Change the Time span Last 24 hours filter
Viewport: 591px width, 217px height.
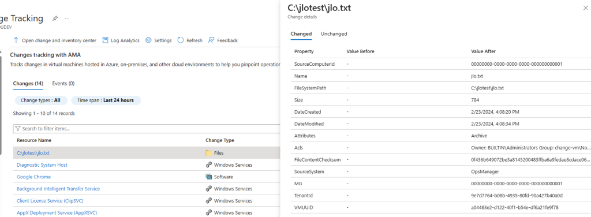tap(106, 100)
